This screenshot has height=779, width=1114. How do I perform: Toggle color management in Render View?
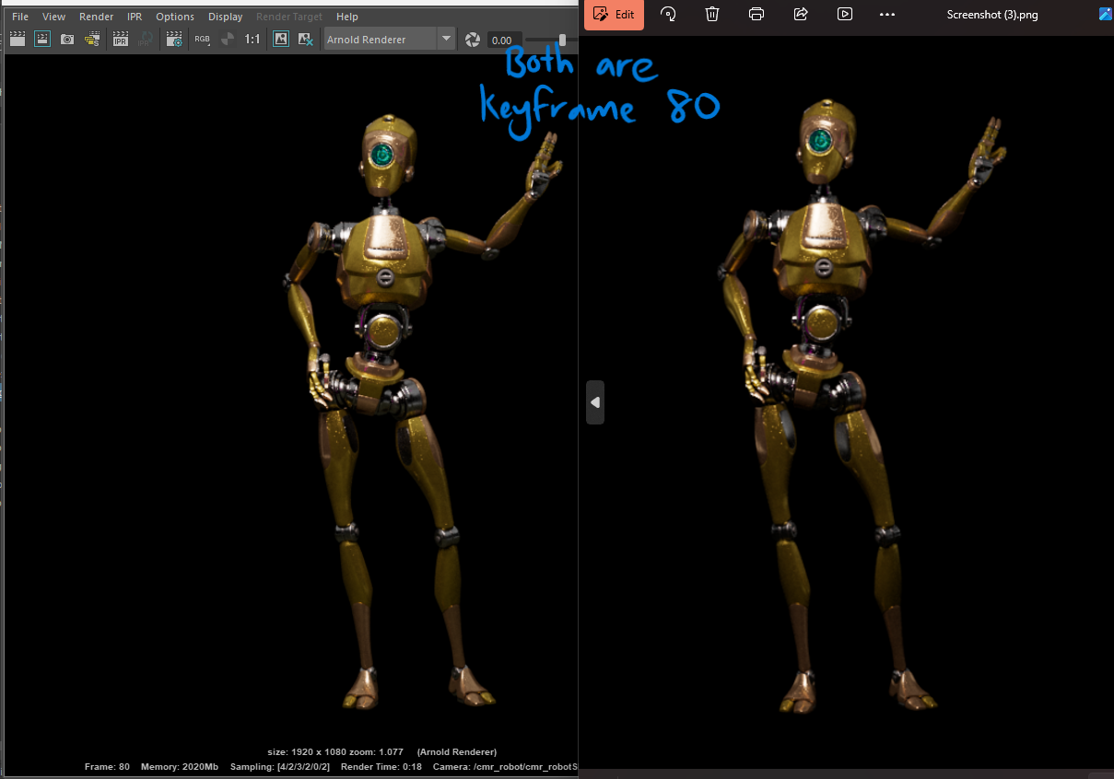tap(227, 39)
